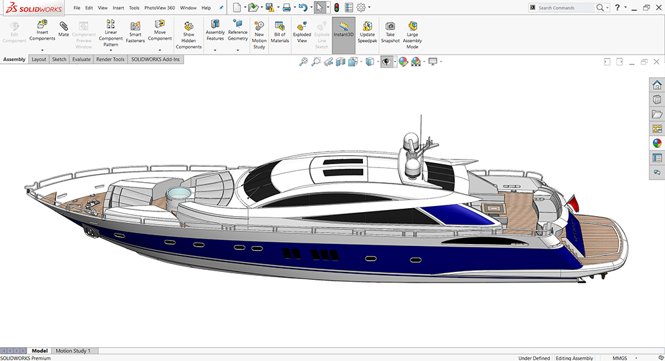Viewport: 665px width, 361px height.
Task: Click Apply Scene icon
Action: click(416, 62)
